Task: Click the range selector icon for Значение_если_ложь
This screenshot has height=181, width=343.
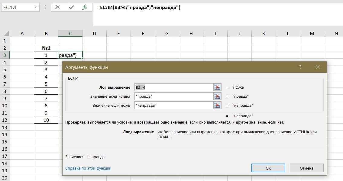Action: click(217, 105)
